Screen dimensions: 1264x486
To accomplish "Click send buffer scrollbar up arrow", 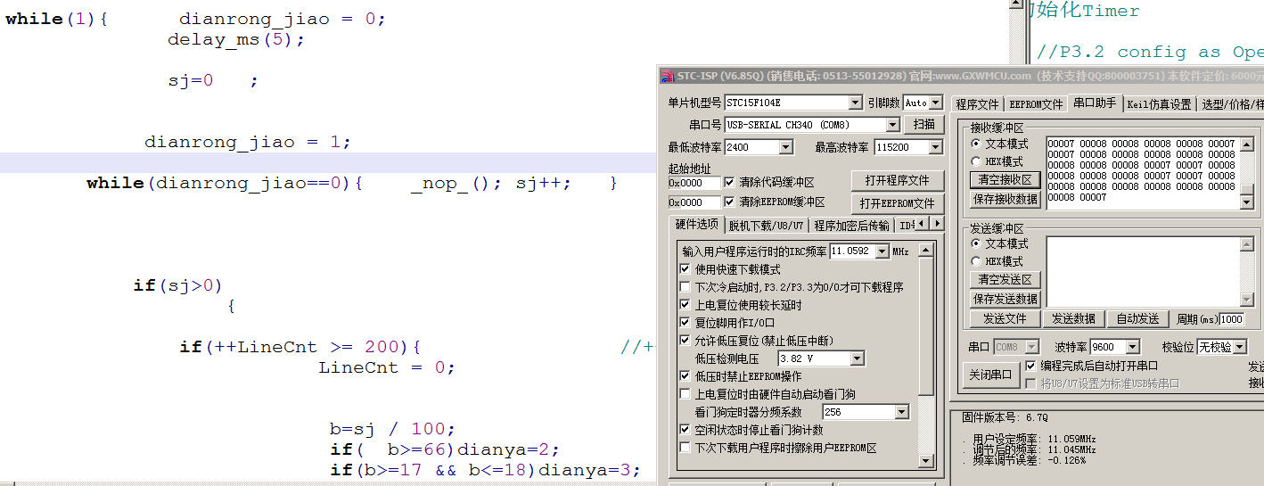I will (x=1247, y=243).
